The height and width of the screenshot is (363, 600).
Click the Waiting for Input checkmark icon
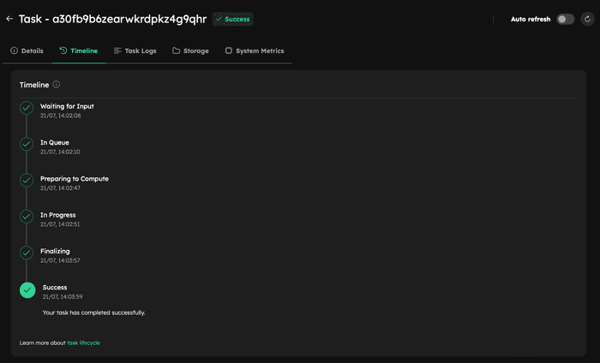(27, 108)
